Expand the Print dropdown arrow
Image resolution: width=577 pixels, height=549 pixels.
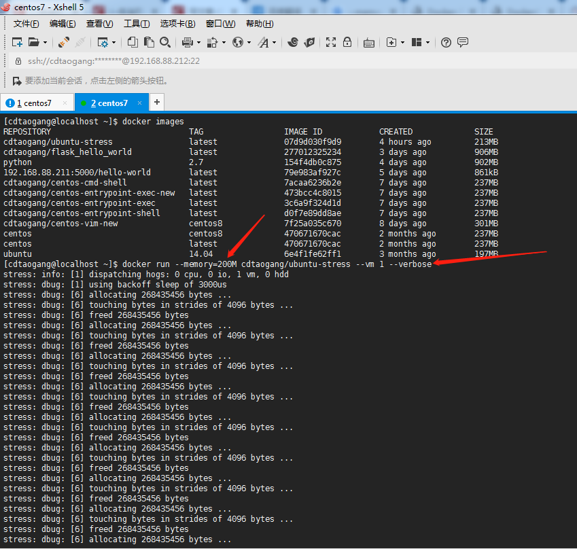pyautogui.click(x=198, y=43)
